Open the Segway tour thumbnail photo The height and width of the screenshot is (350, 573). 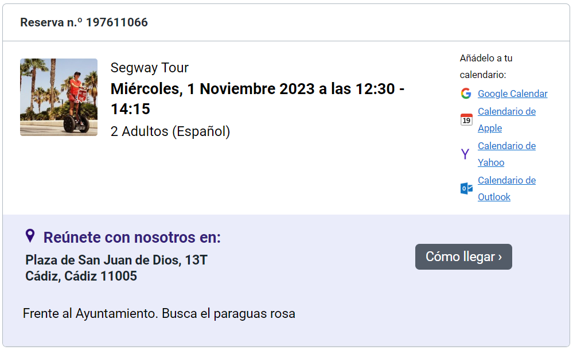tap(59, 97)
